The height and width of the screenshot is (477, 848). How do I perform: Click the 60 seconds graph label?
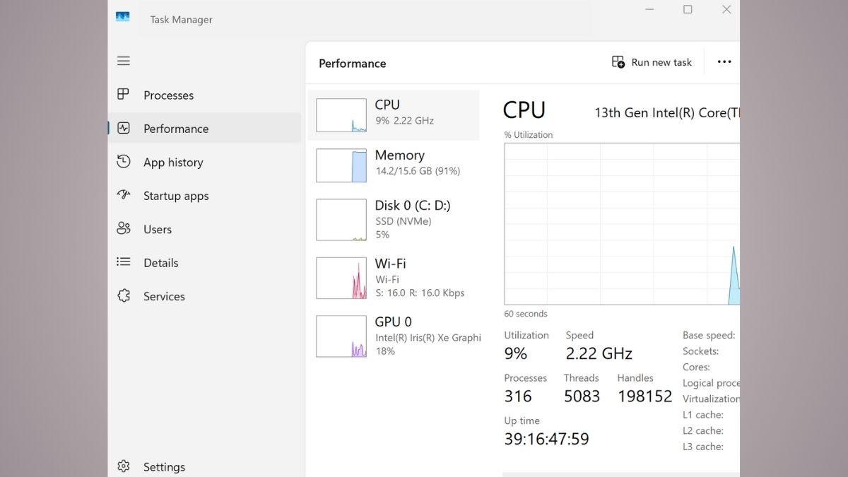(x=526, y=314)
